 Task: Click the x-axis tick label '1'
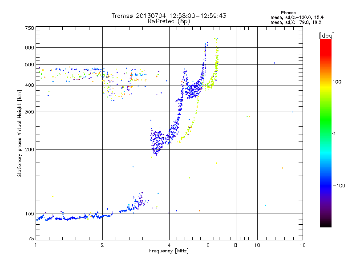tap(36, 245)
